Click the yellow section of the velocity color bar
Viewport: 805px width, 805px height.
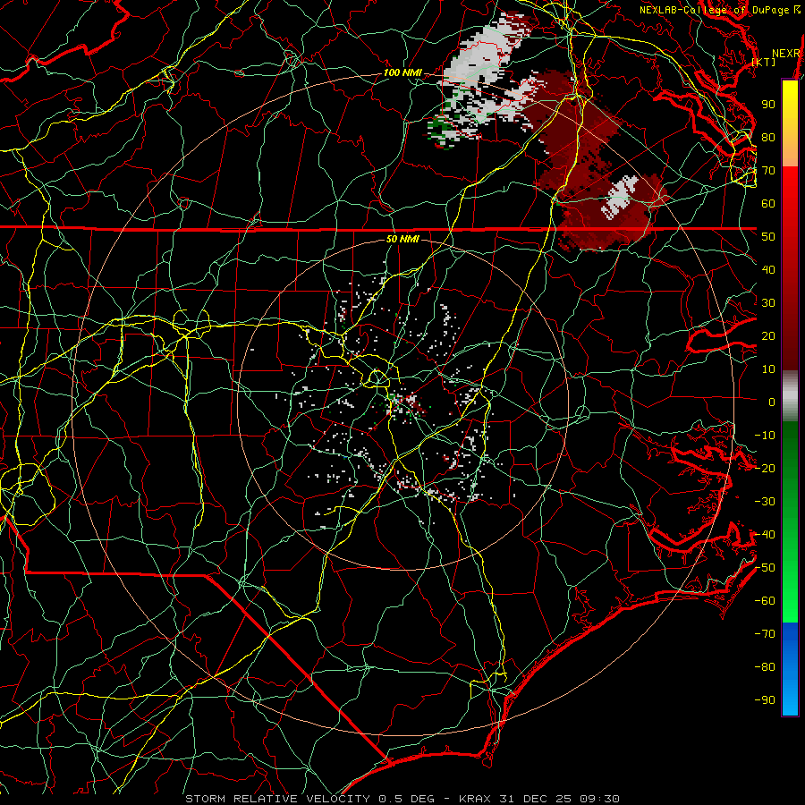pos(790,108)
